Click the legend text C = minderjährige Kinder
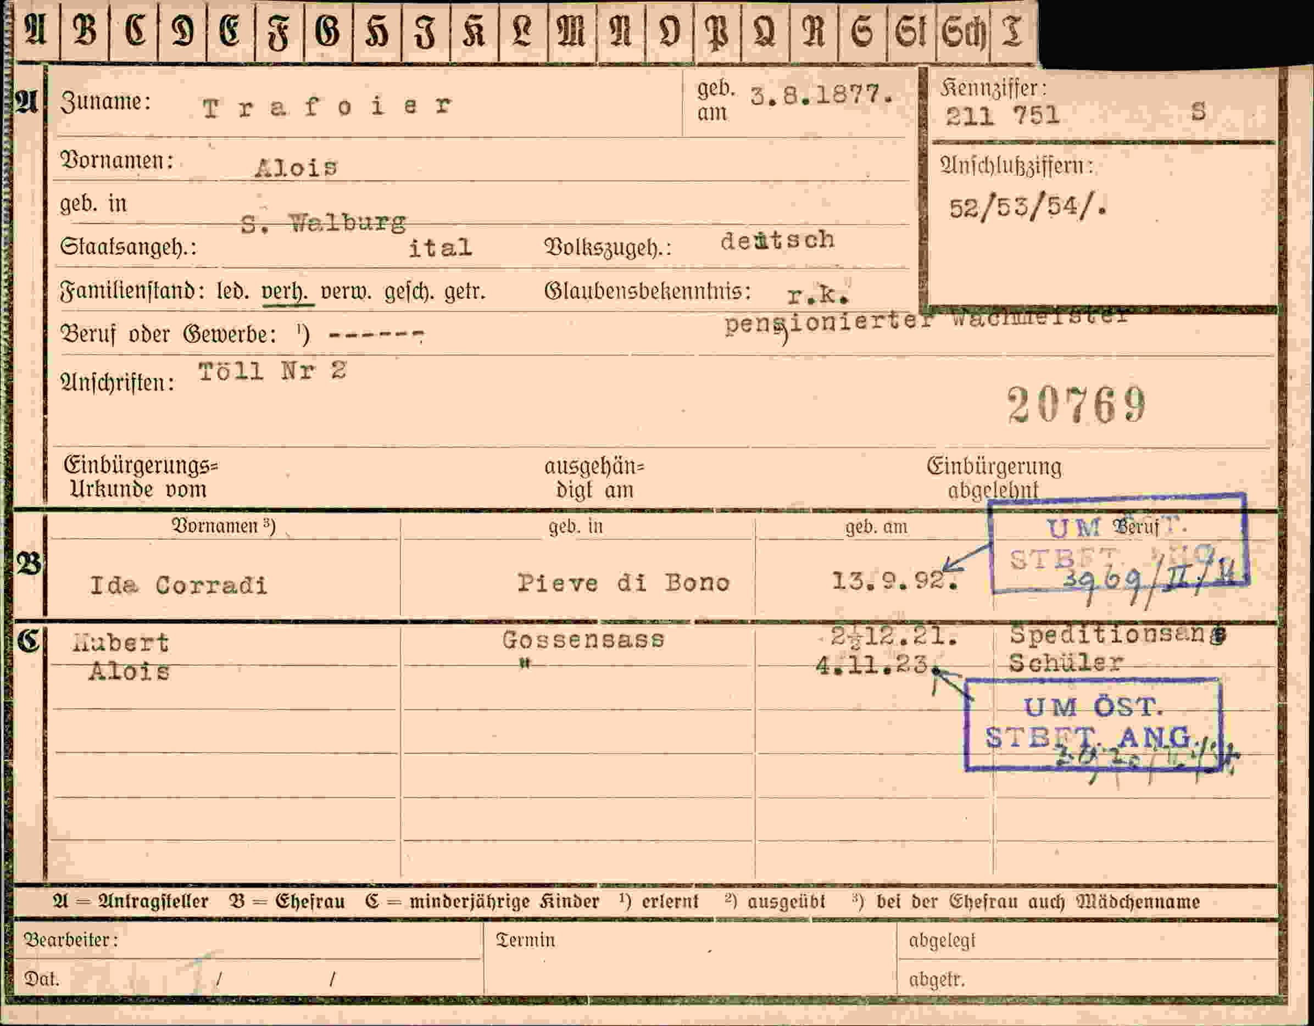Viewport: 1314px width, 1026px height. (482, 901)
